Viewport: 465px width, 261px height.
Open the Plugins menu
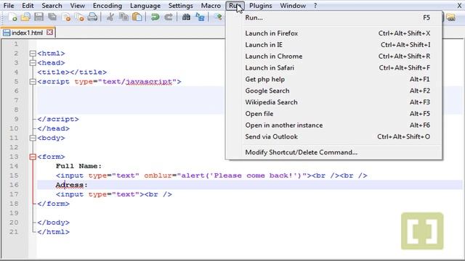(x=261, y=6)
